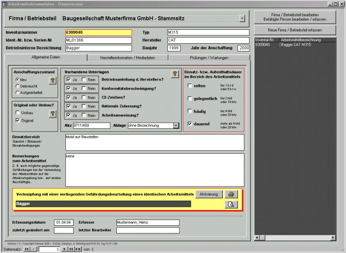Screen dimensions: 346x253
Task: Create new record with asterisk navigation button
Action: tap(78, 250)
